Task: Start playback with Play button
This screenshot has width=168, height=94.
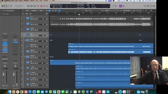Action: [x=38, y=6]
